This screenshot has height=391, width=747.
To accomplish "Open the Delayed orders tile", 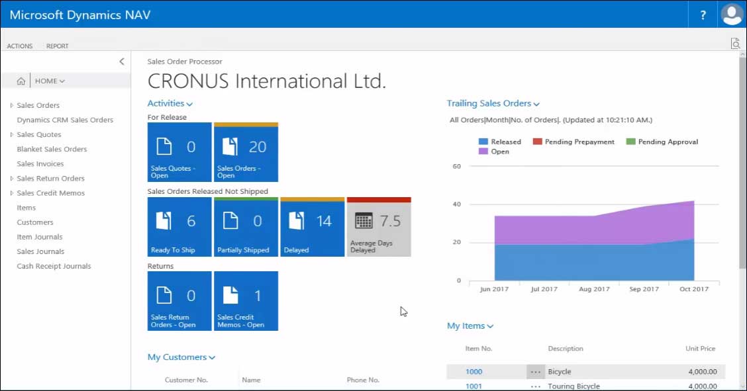I will pyautogui.click(x=312, y=227).
